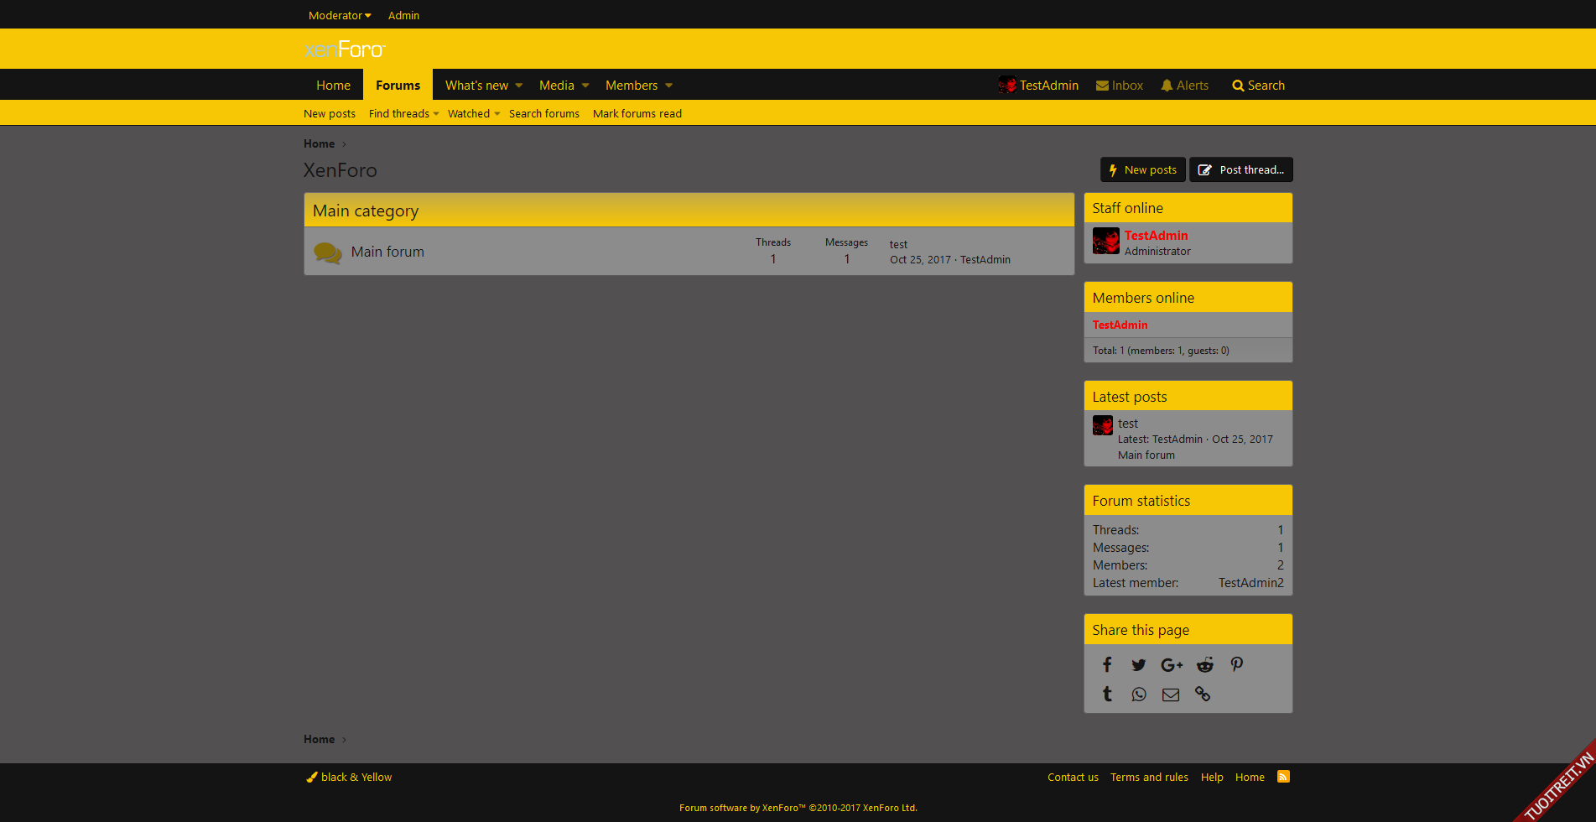This screenshot has width=1596, height=822.
Task: Click Home link in footer
Action: click(x=1250, y=778)
